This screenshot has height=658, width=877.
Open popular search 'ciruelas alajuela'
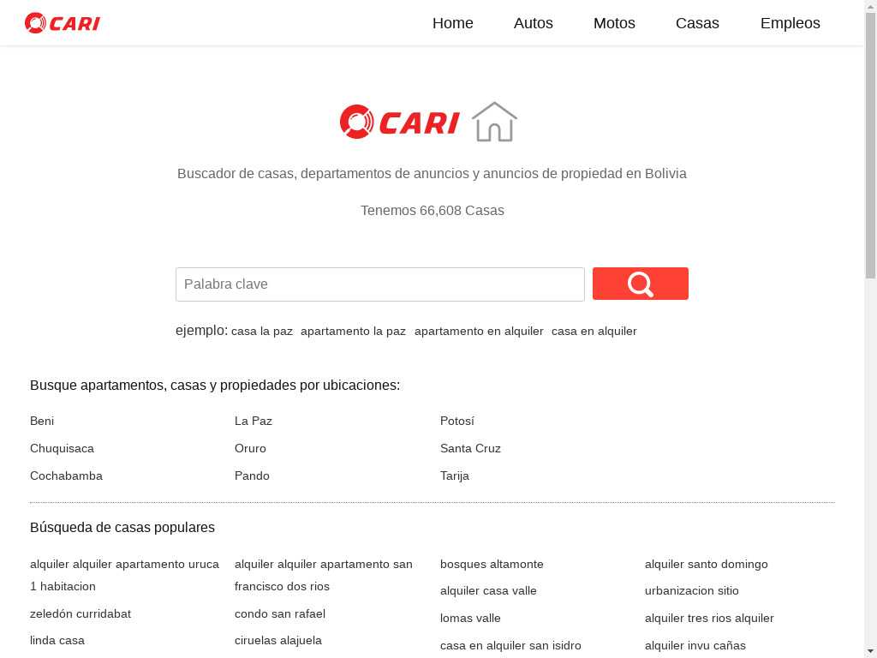pyautogui.click(x=278, y=640)
